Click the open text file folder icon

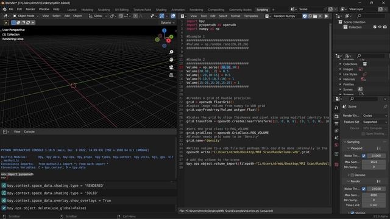click(x=315, y=16)
